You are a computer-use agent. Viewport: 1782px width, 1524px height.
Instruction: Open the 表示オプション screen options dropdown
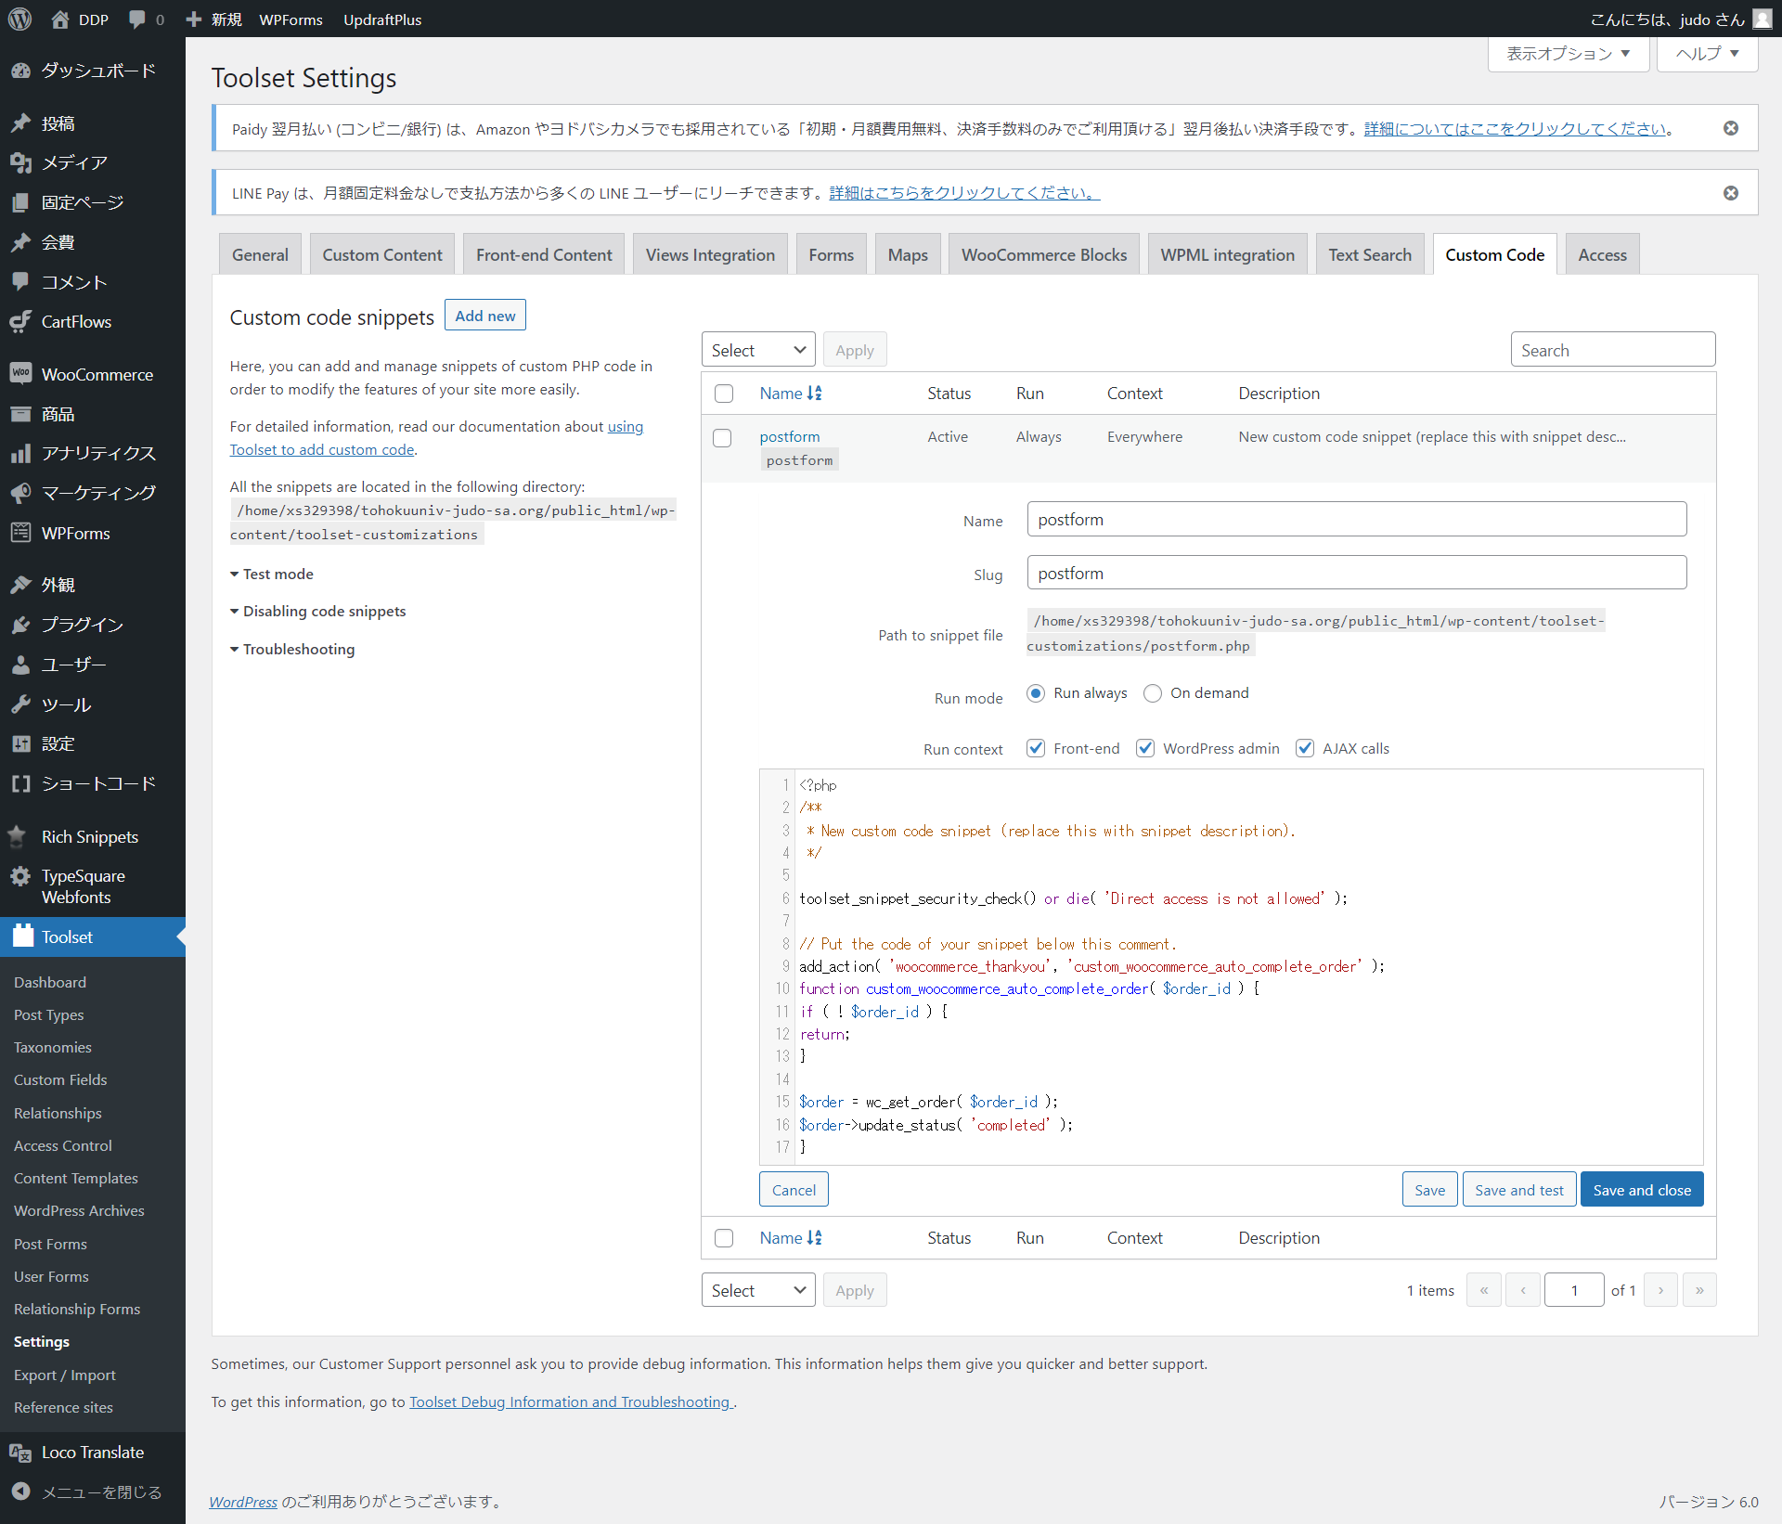pyautogui.click(x=1569, y=54)
